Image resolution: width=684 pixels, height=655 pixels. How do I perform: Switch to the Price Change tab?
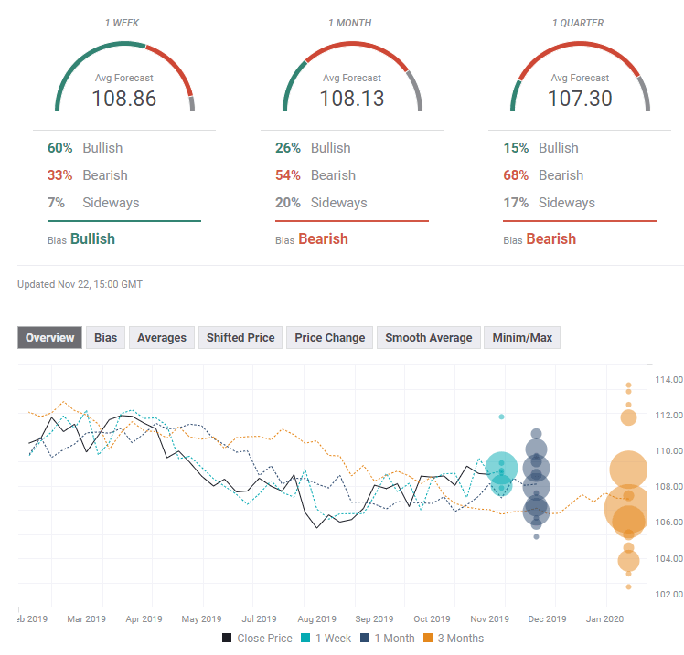[329, 338]
